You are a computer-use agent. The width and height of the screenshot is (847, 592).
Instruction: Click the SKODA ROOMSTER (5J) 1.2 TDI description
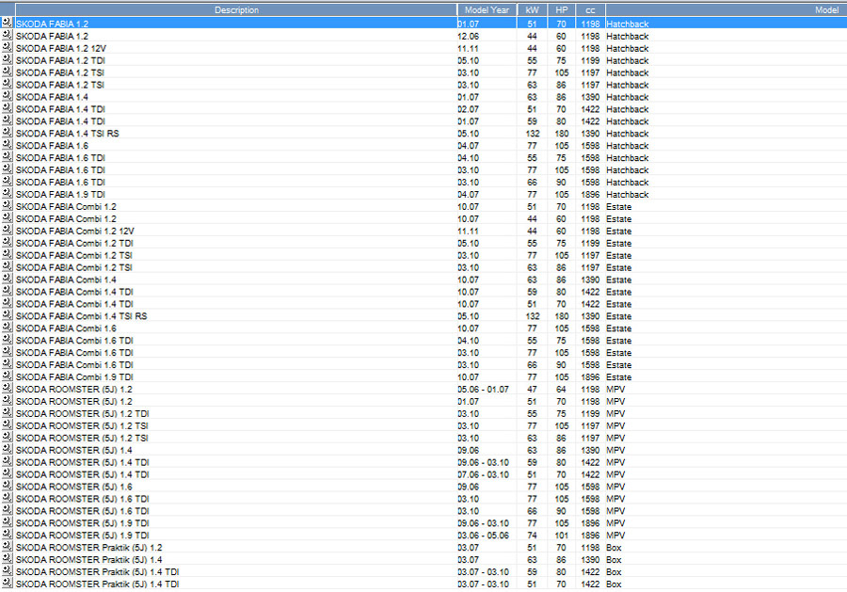coord(82,414)
